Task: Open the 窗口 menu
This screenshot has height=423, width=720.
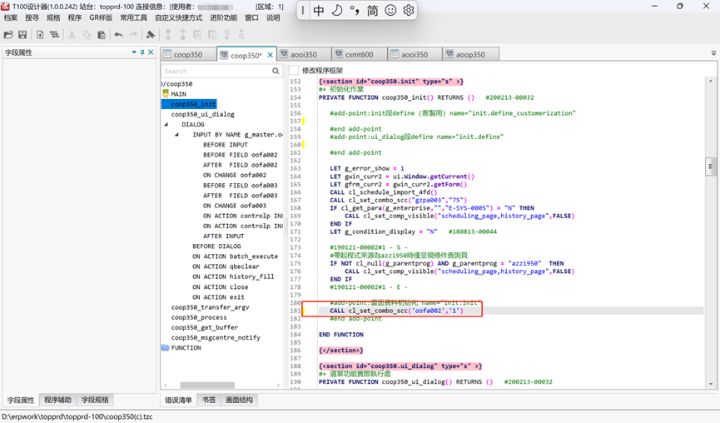Action: click(x=251, y=18)
